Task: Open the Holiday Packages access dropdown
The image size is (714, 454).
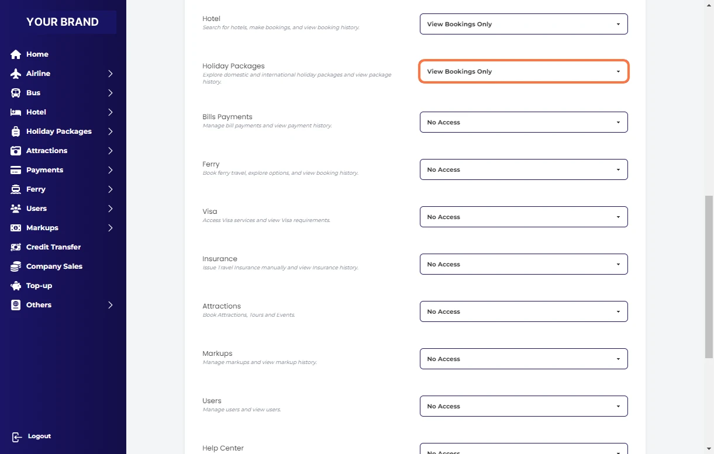Action: [x=523, y=71]
